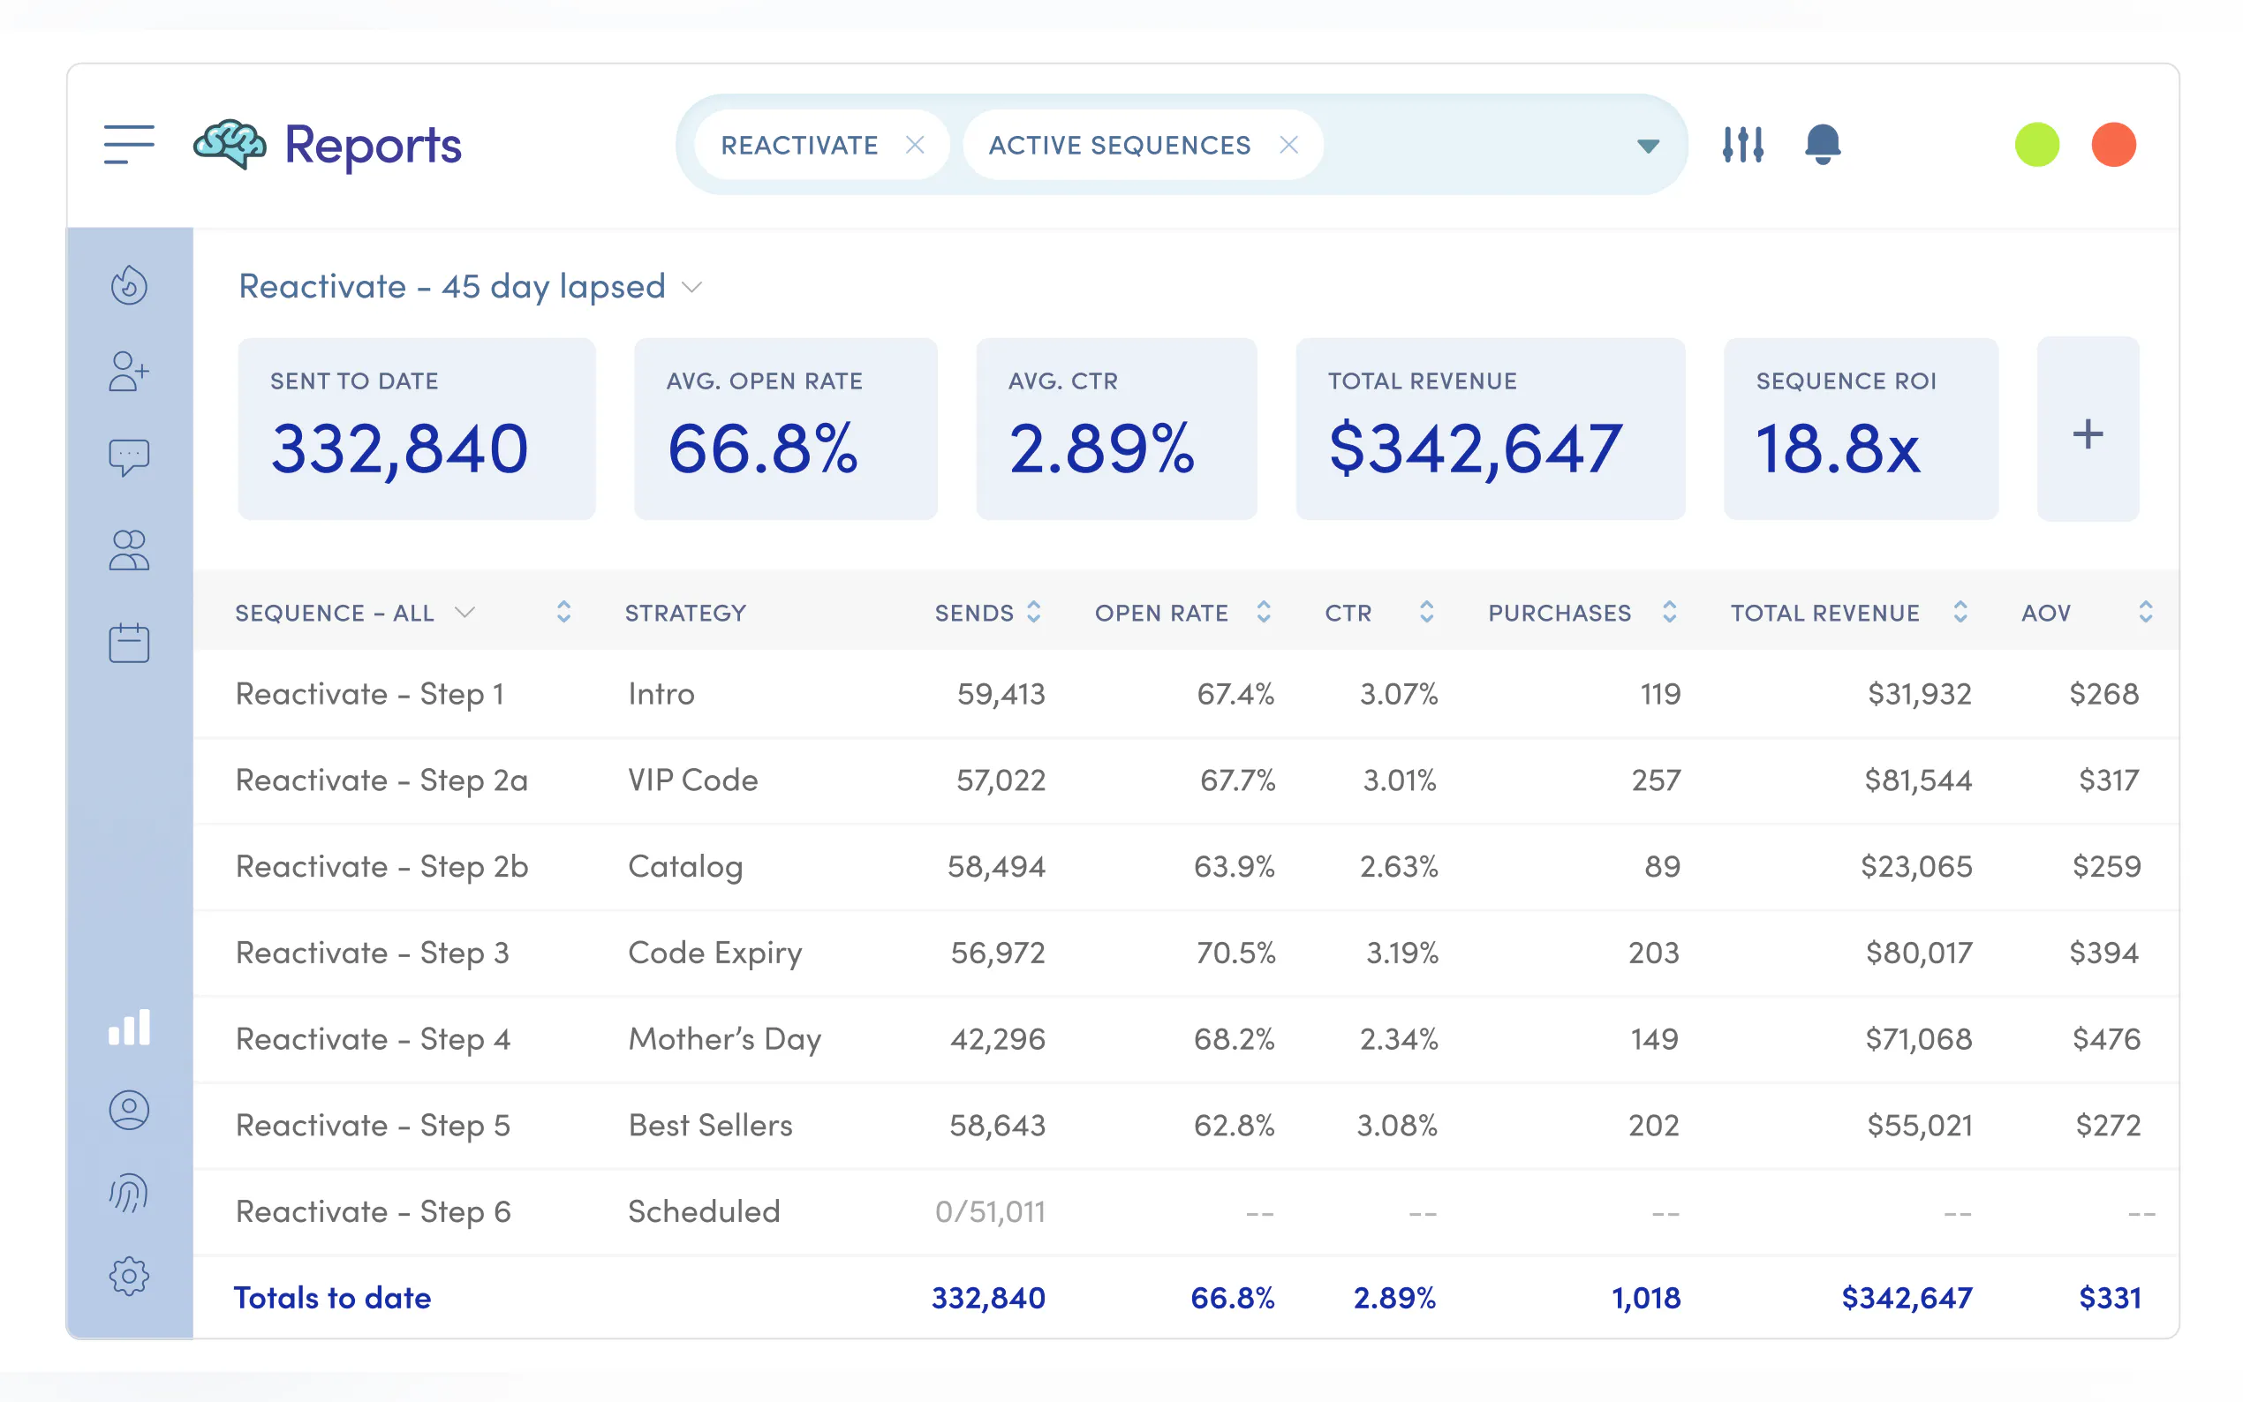Screen dimensions: 2243x1402
Task: Click the notification bell icon
Action: [1821, 145]
